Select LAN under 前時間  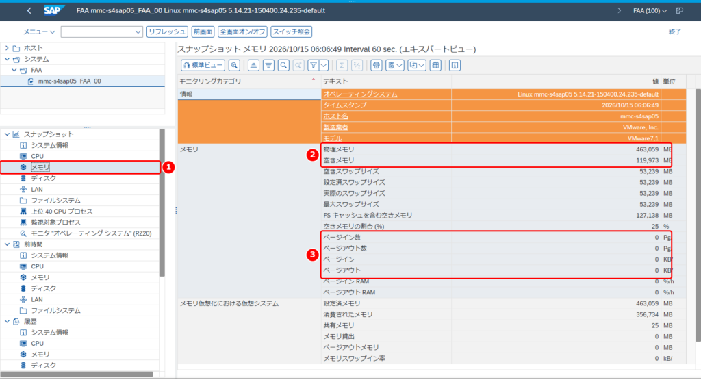pos(37,299)
